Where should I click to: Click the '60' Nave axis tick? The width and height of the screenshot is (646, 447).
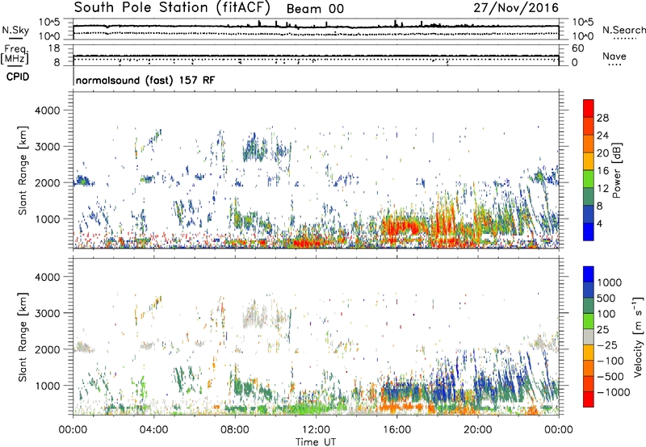pos(577,48)
